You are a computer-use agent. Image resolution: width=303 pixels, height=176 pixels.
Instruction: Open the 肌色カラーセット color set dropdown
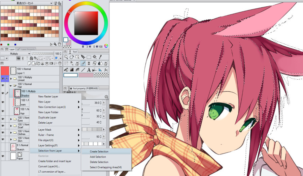[27, 3]
